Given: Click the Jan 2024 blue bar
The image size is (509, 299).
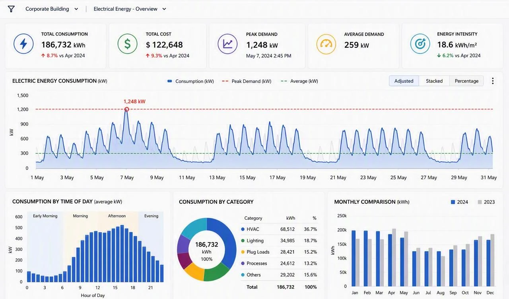Looking at the screenshot, I should [x=354, y=258].
